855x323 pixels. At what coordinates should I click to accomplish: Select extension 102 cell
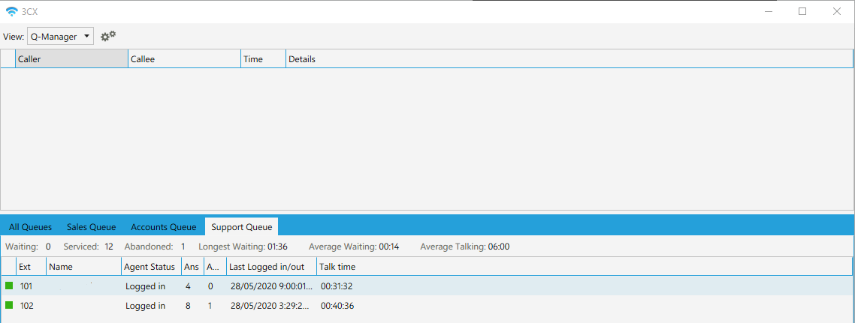pyautogui.click(x=27, y=306)
